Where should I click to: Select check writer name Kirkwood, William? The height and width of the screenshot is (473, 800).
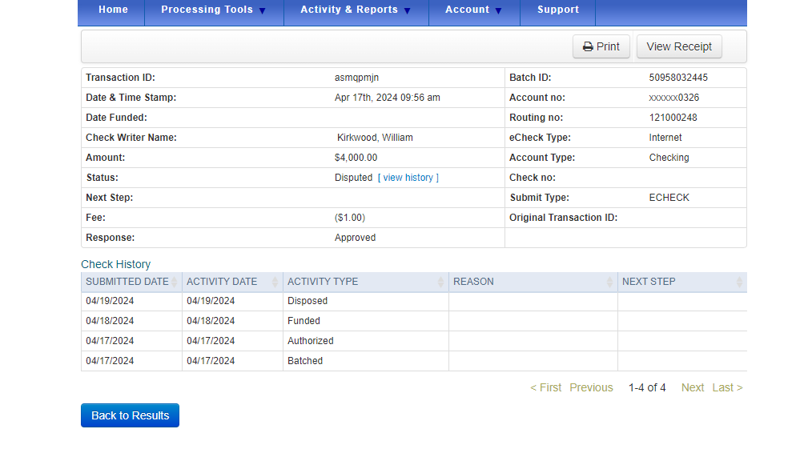pos(375,138)
